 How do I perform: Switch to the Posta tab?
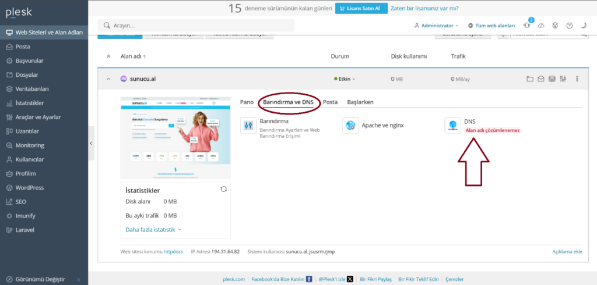[330, 102]
